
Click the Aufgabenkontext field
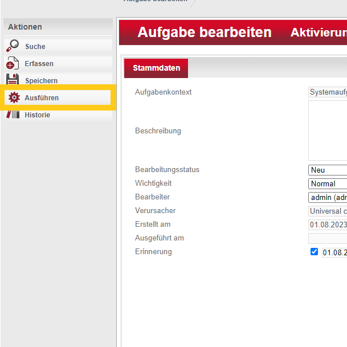328,92
